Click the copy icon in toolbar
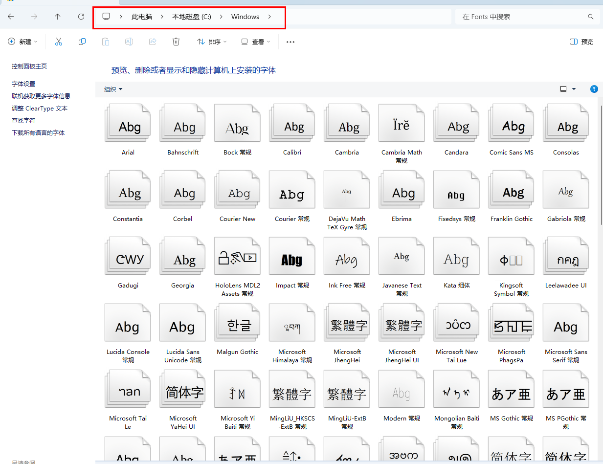This screenshot has height=464, width=603. point(82,42)
